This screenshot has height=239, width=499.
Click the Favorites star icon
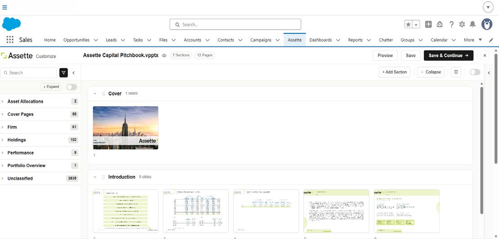point(408,24)
